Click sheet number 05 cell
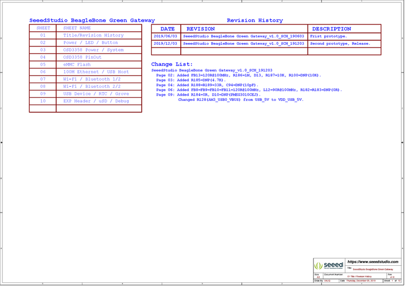The width and height of the screenshot is (408, 288). [x=43, y=65]
